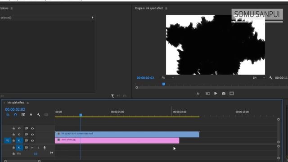This screenshot has height=162, width=288.
Task: Click timeline ruler at 00:00:15:00
Action: tap(242, 112)
